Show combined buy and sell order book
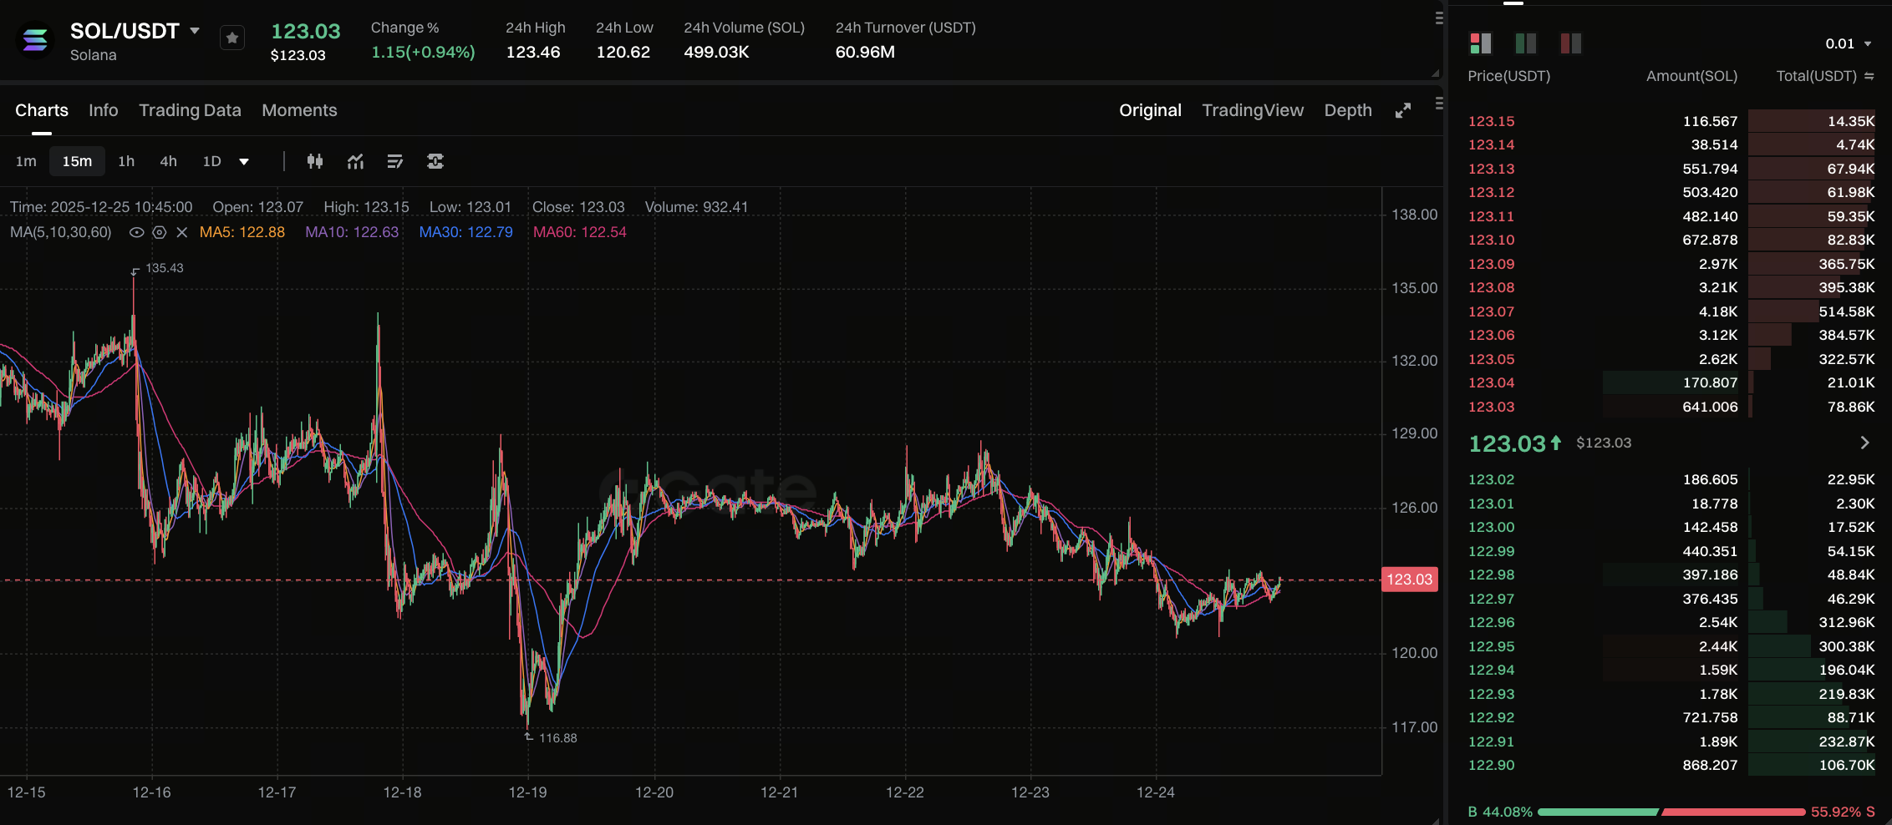This screenshot has width=1892, height=825. tap(1481, 43)
